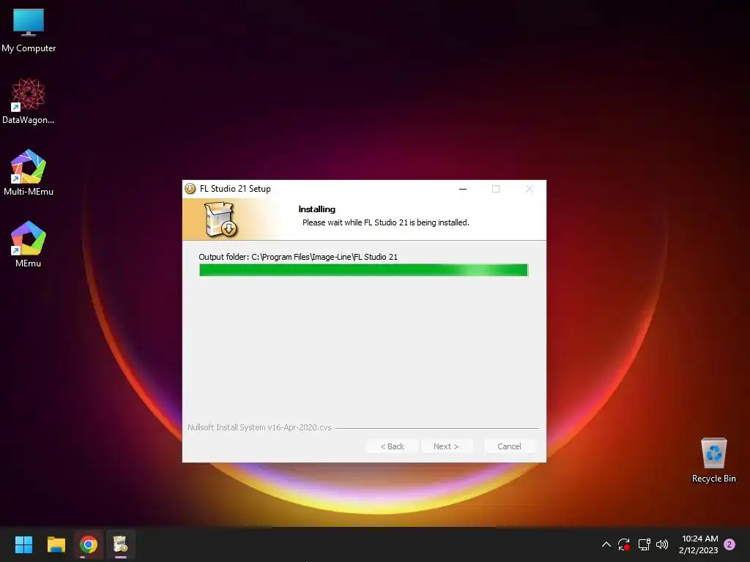Screen dimensions: 750x562
Task: Open the volume speaker tray icon
Action: coord(662,544)
